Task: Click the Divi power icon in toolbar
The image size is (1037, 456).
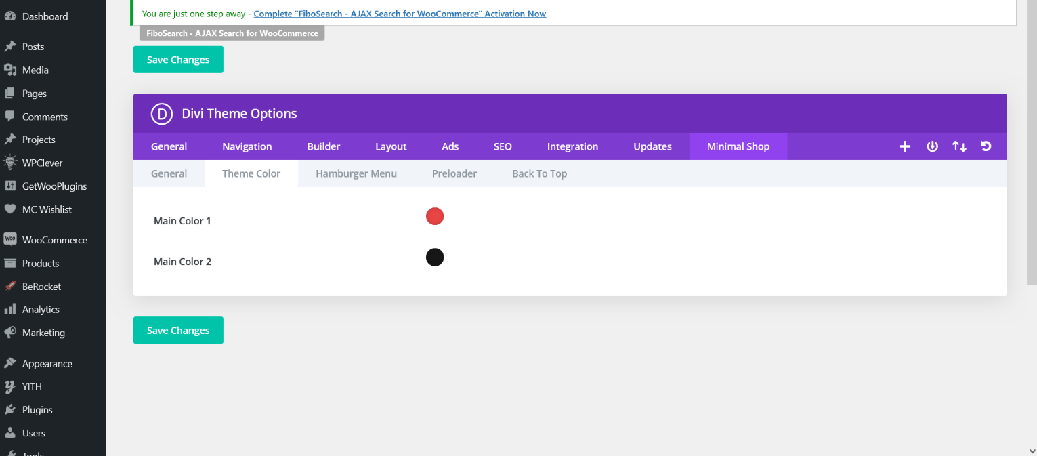Action: tap(932, 146)
